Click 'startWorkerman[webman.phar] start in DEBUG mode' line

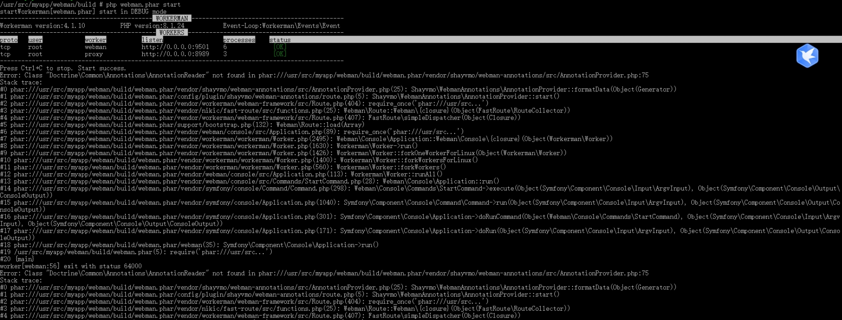coord(83,12)
